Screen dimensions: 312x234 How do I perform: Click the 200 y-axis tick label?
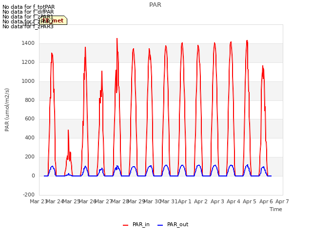(30, 157)
